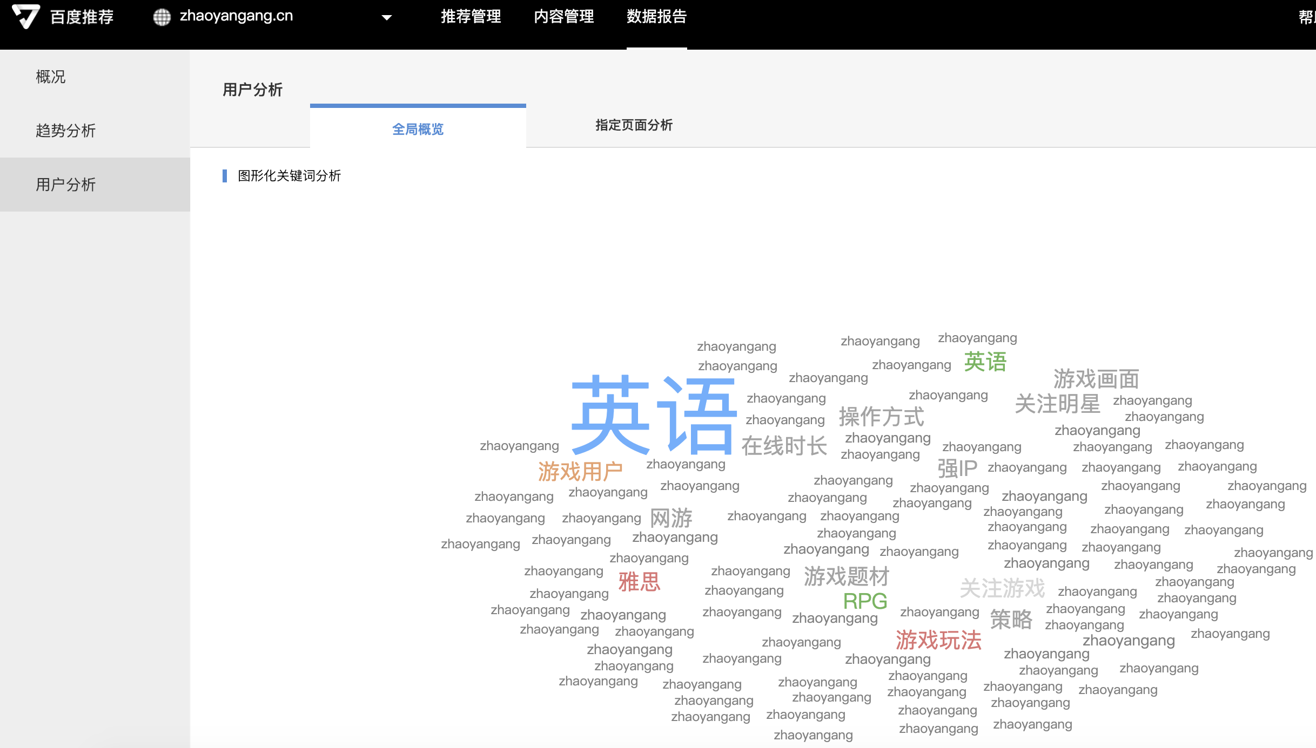Screen dimensions: 1316x748
Task: Click 帮助 at the top right
Action: click(x=1307, y=16)
